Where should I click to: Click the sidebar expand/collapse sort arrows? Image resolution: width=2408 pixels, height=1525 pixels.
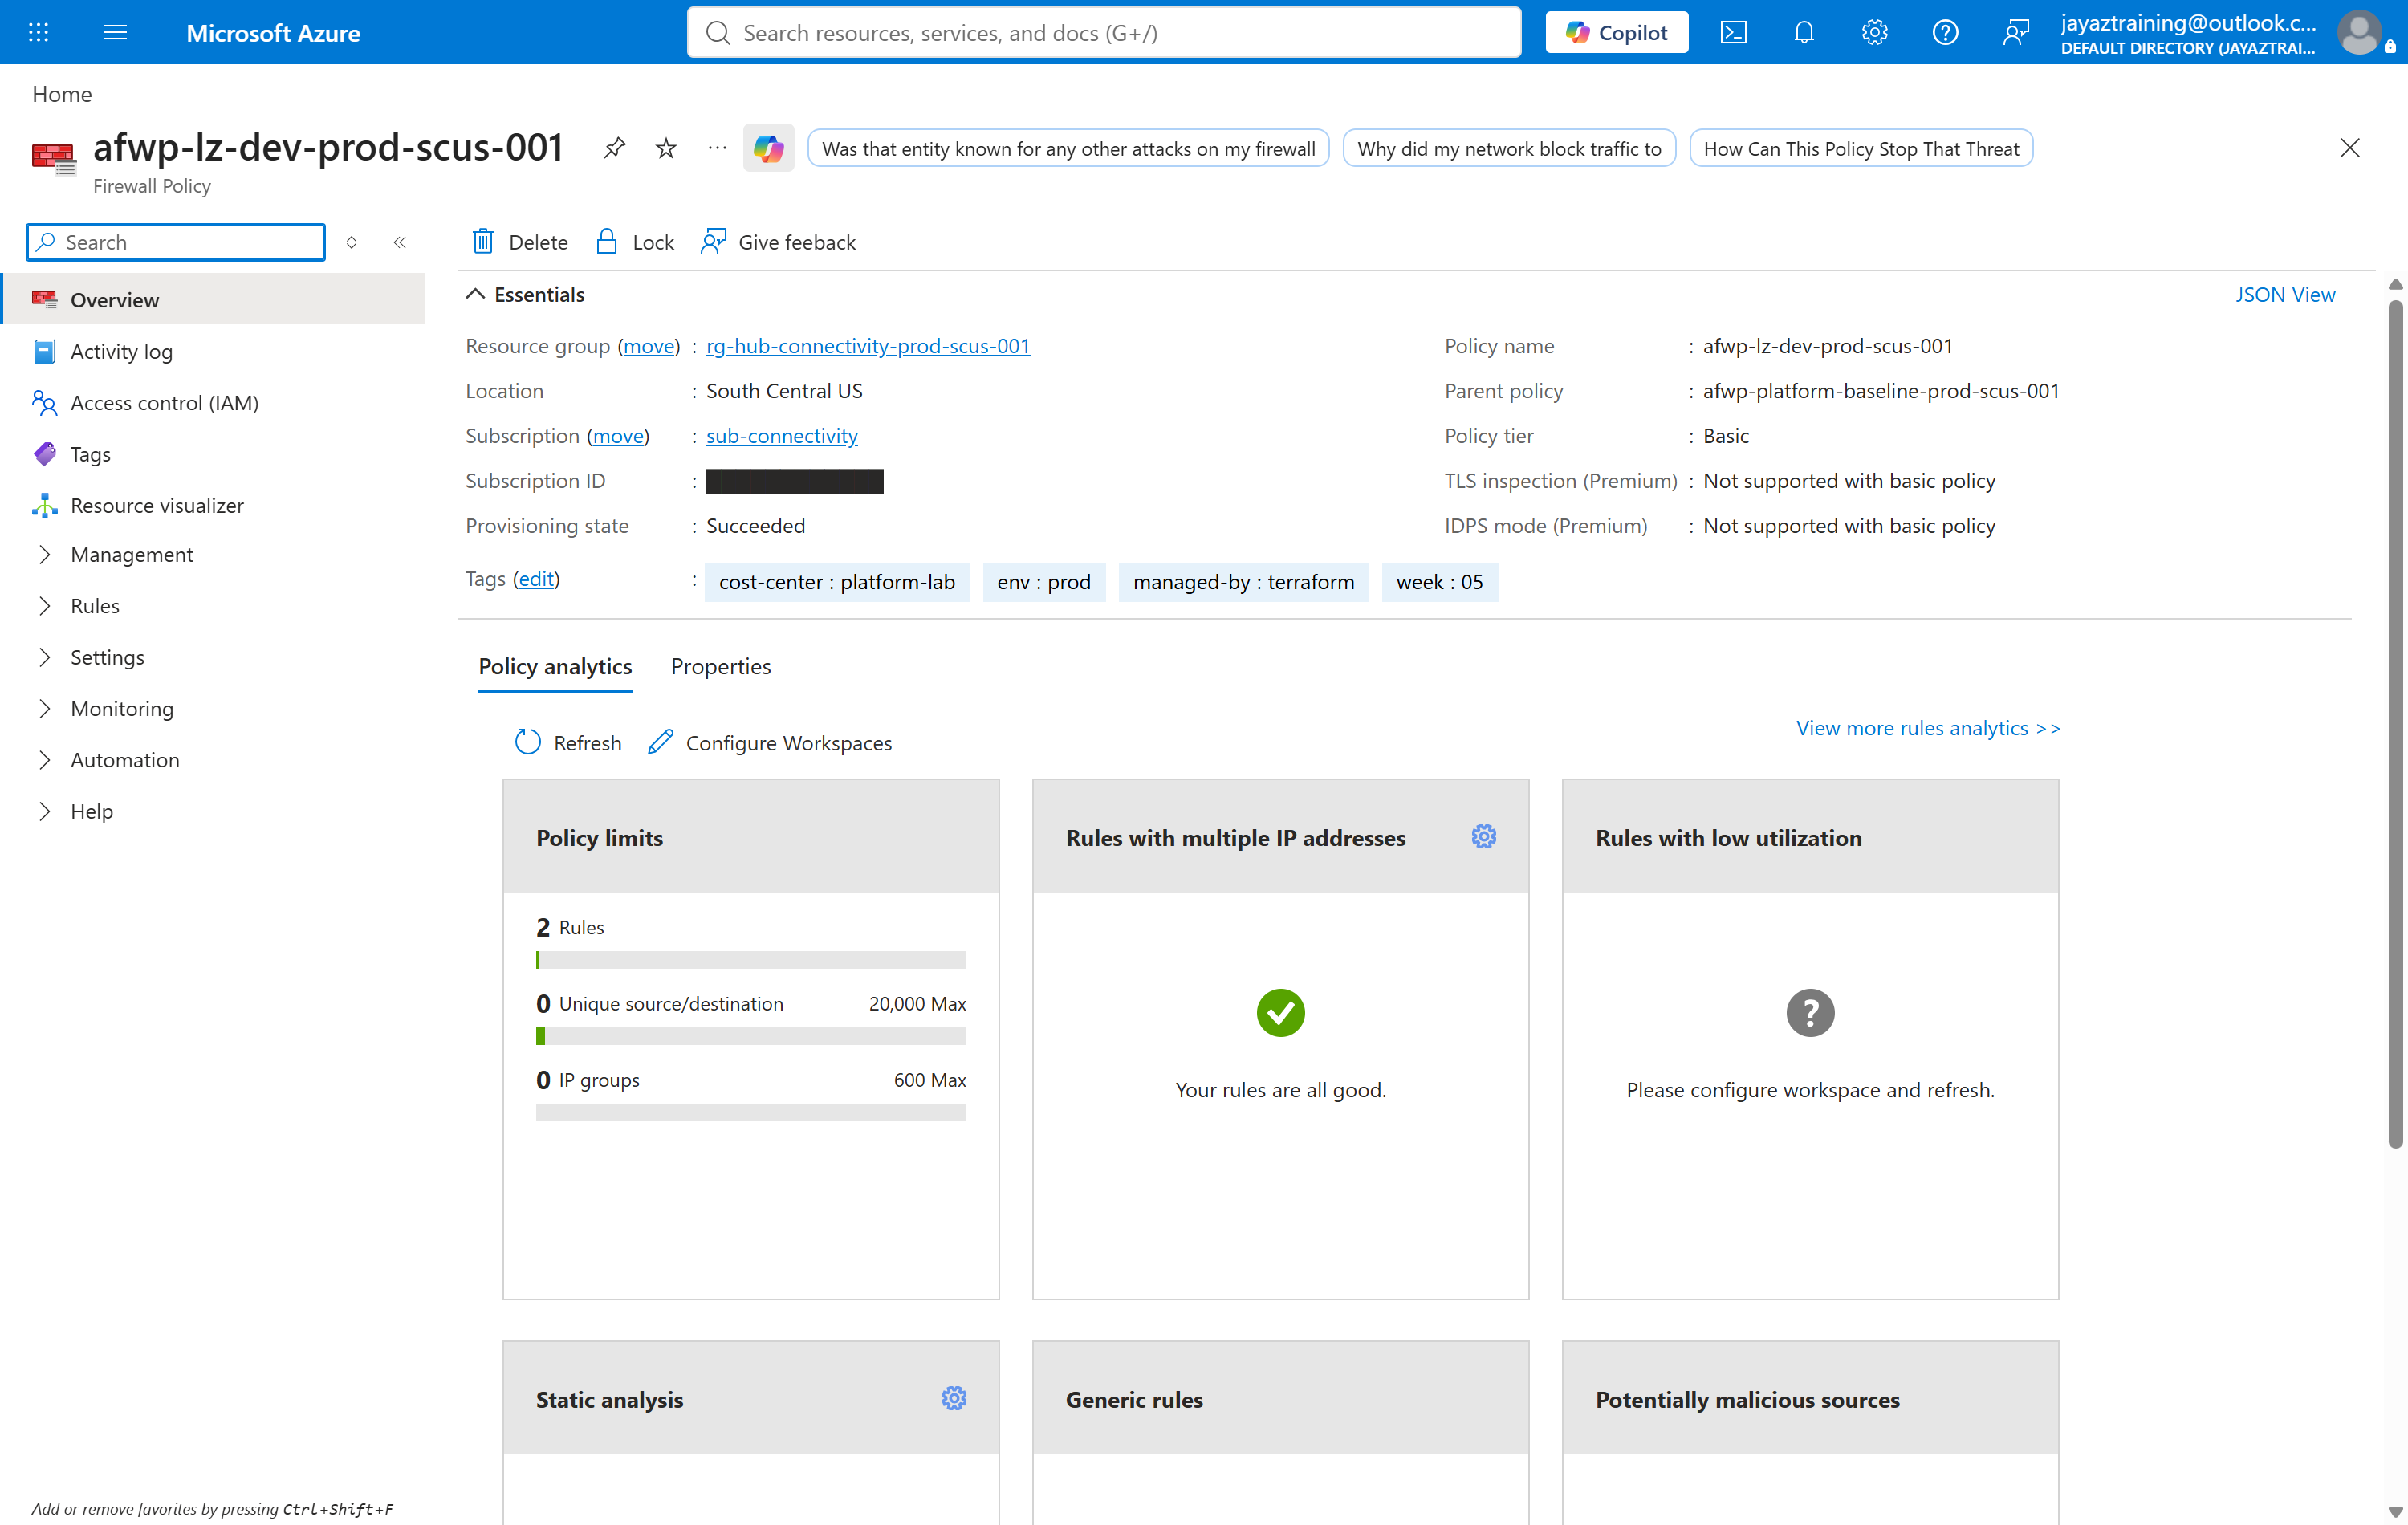tap(351, 242)
